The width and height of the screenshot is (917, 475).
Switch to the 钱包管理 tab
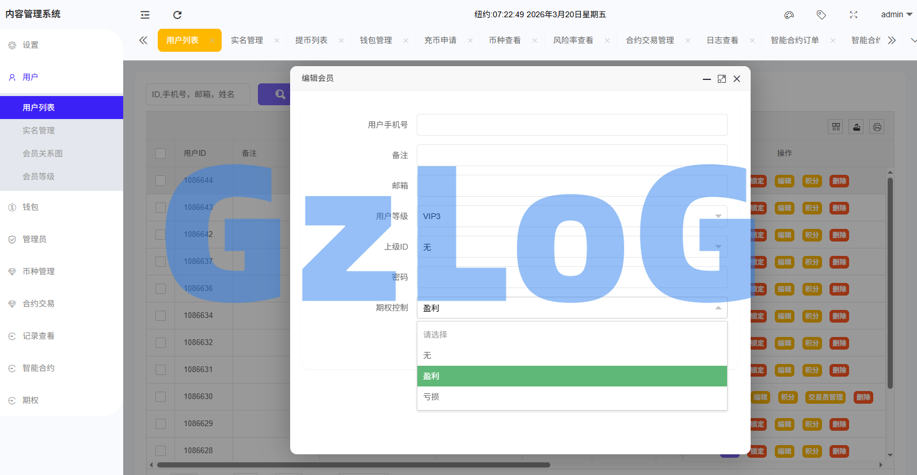pyautogui.click(x=376, y=40)
